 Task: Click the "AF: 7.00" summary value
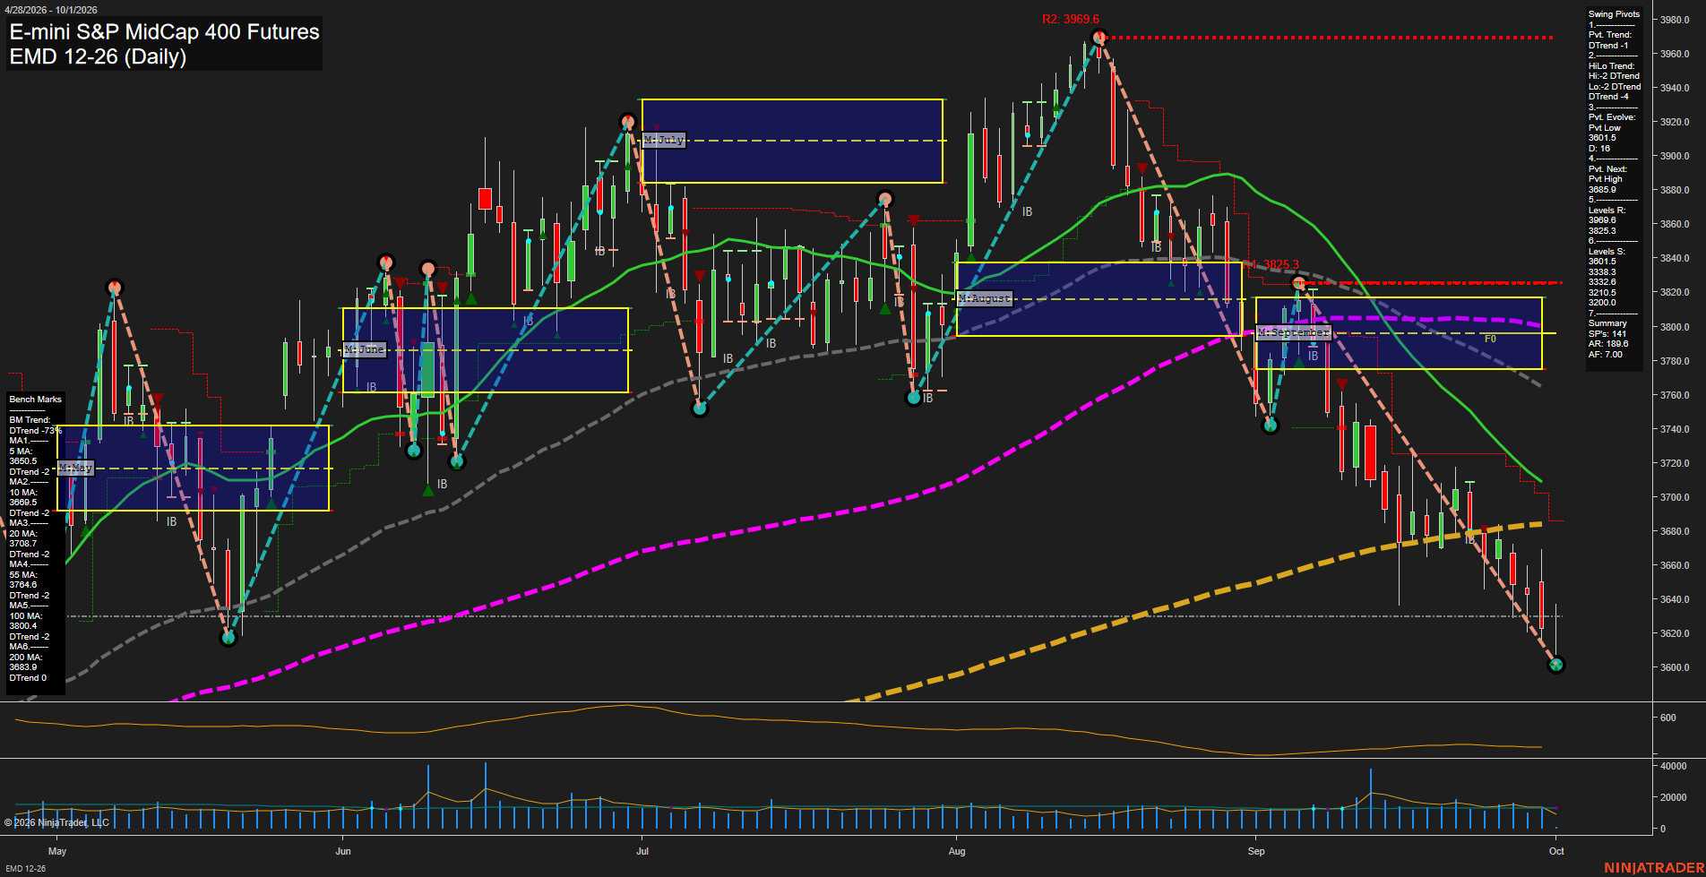1605,355
